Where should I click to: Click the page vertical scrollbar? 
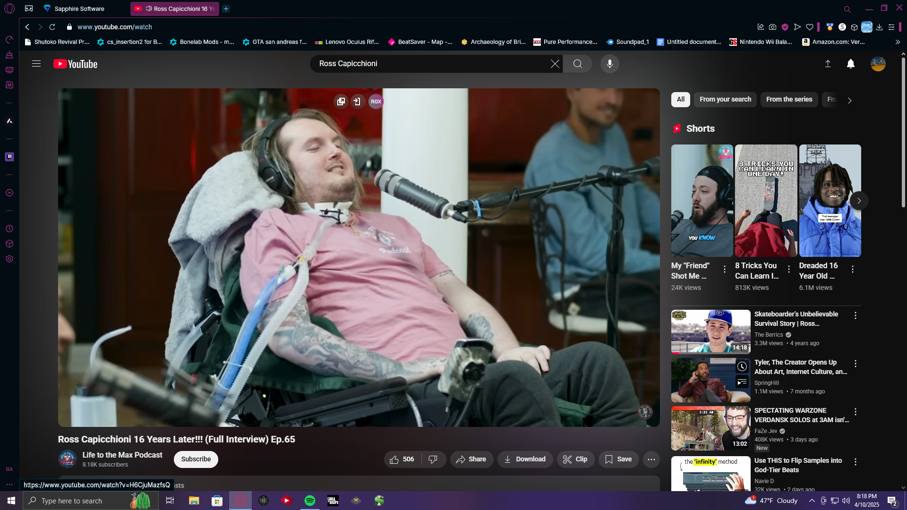(903, 132)
